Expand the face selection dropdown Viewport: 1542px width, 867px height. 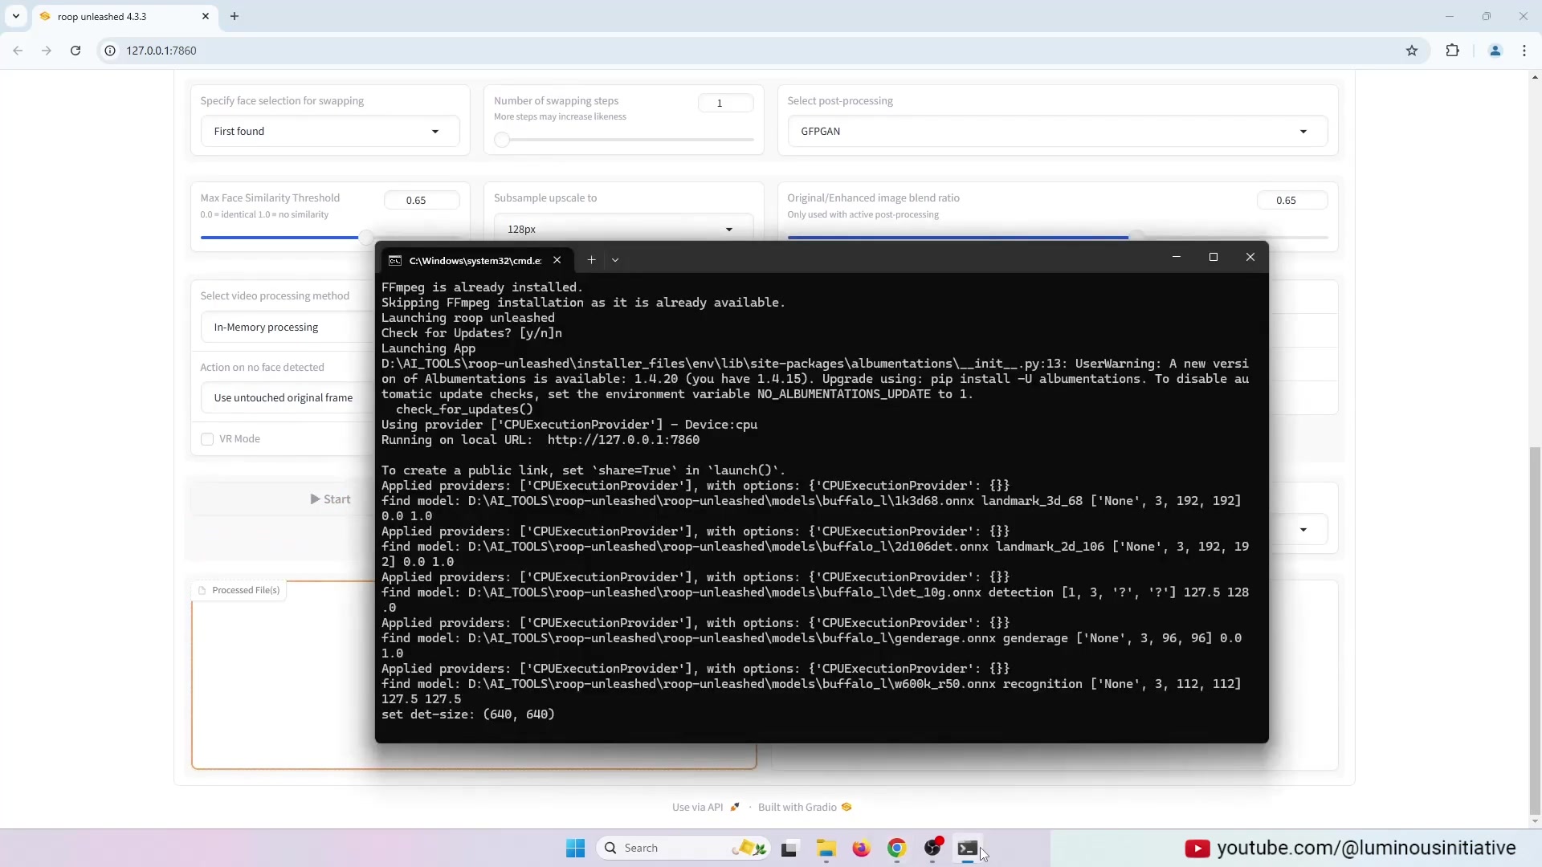click(x=329, y=132)
